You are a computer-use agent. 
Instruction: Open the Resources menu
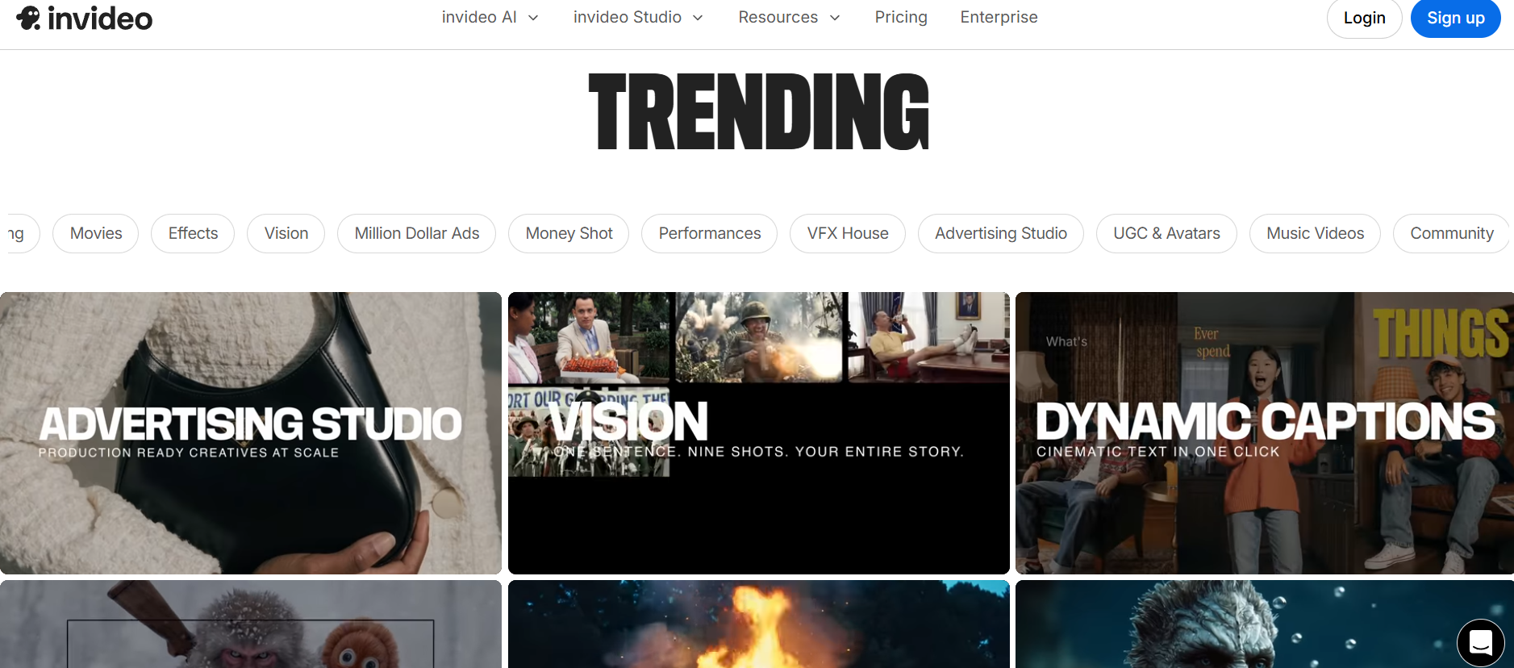[x=789, y=18]
